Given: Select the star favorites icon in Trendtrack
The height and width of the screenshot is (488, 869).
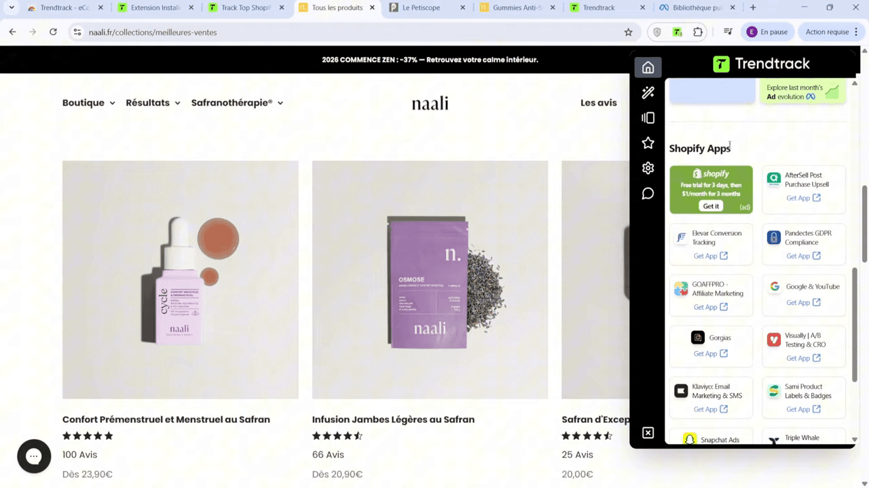Looking at the screenshot, I should click(648, 143).
